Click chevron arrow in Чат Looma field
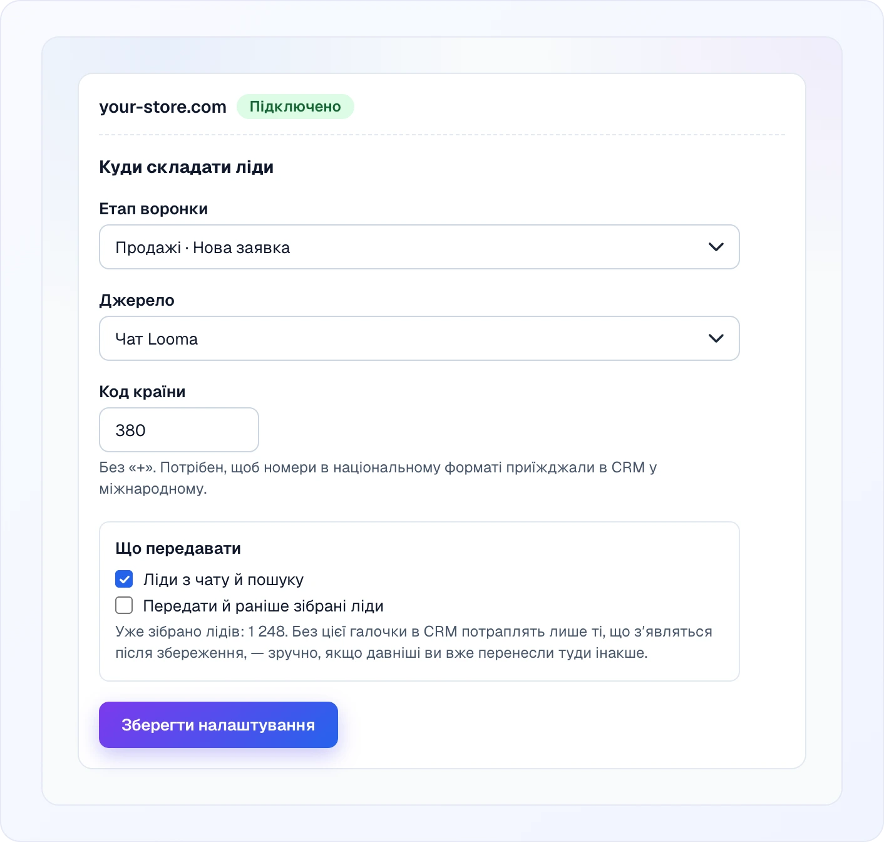The image size is (884, 842). (716, 338)
